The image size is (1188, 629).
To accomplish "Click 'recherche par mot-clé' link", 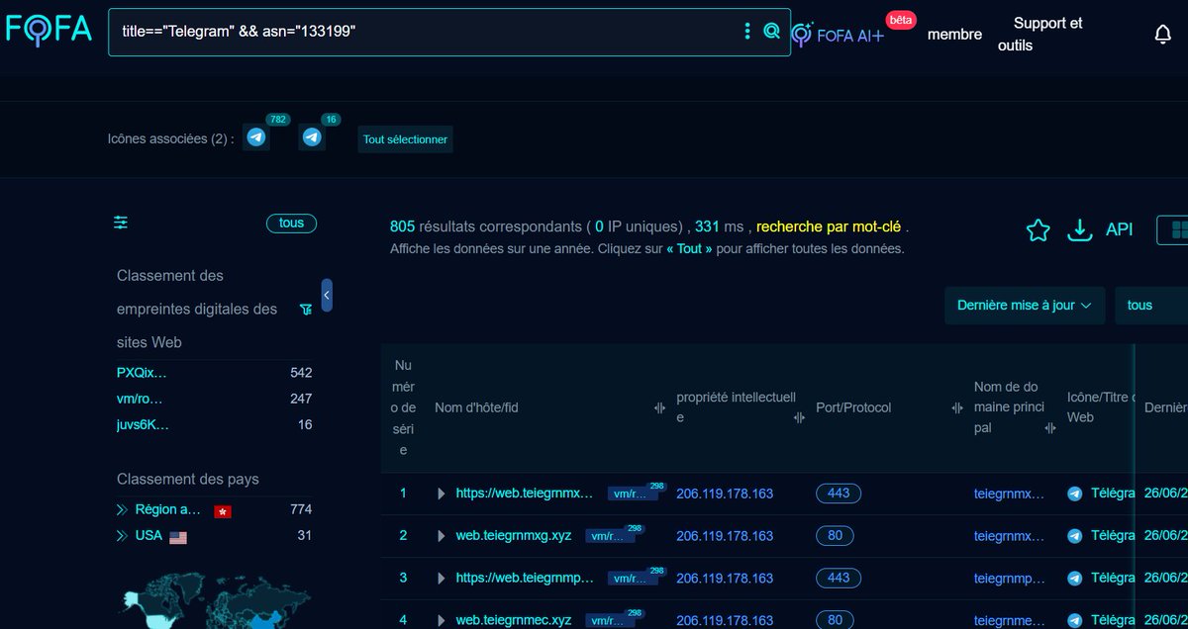I will (x=829, y=226).
